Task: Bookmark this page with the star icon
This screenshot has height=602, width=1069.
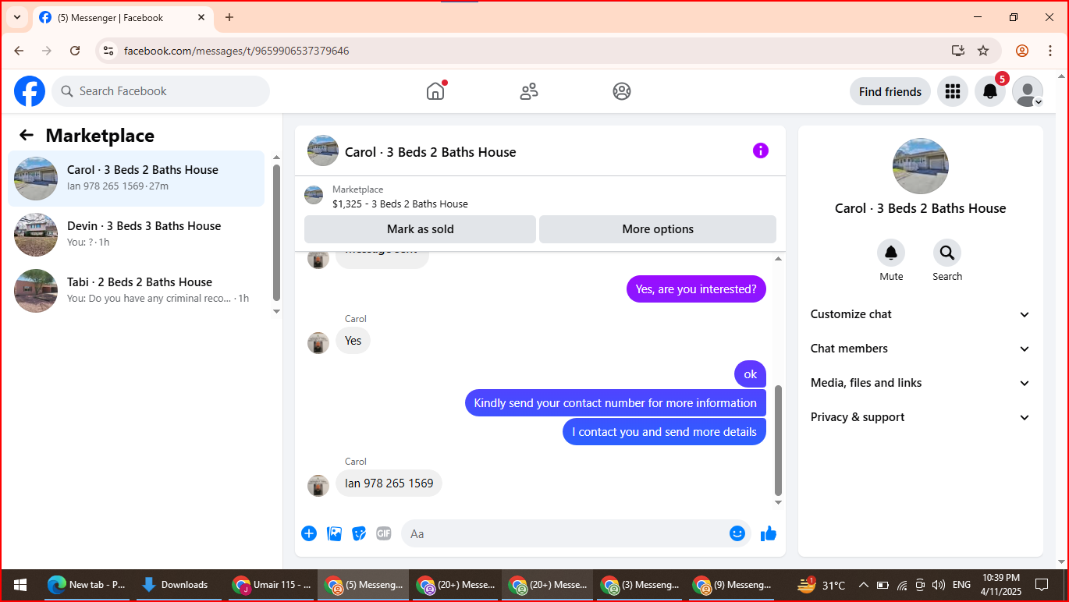Action: click(983, 51)
